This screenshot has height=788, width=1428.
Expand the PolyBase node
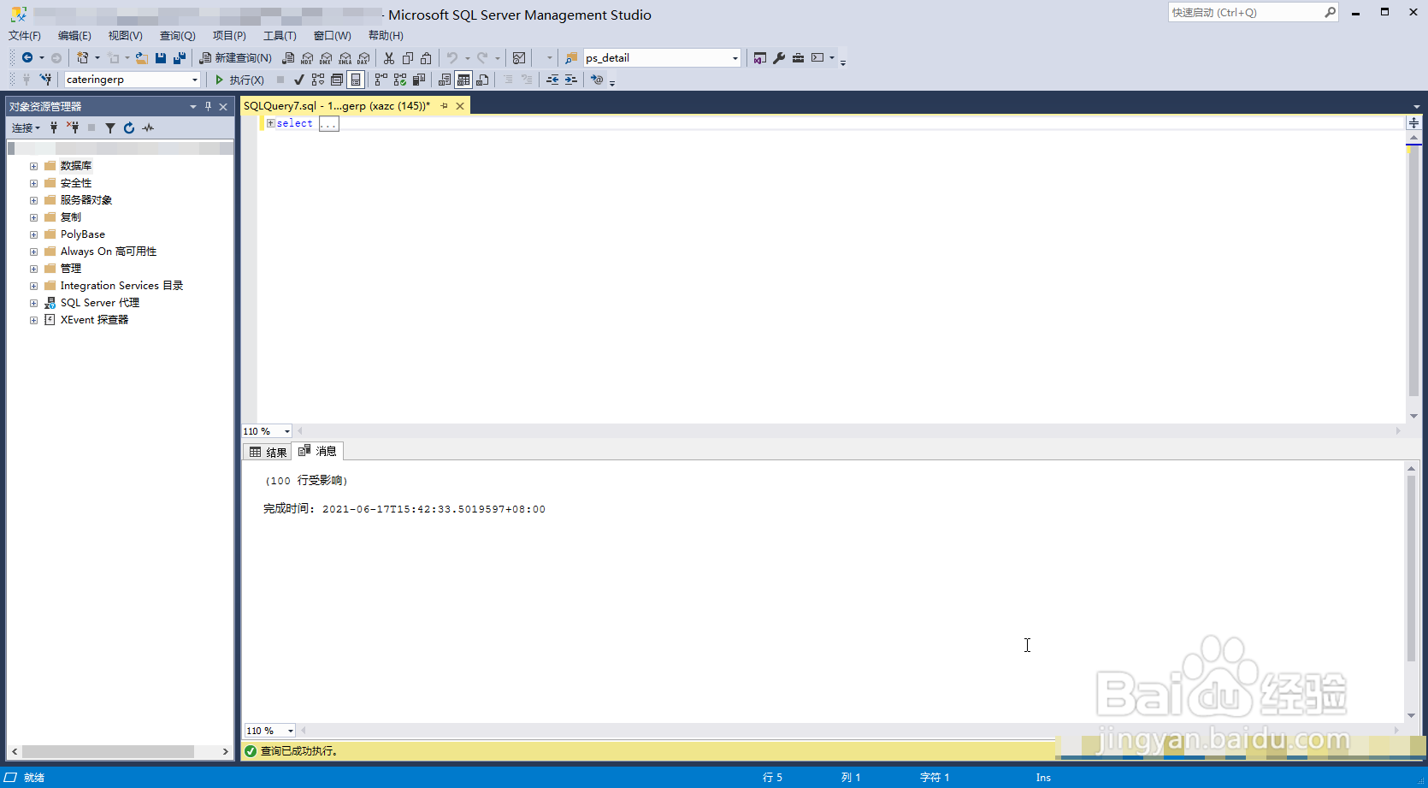[x=33, y=234]
